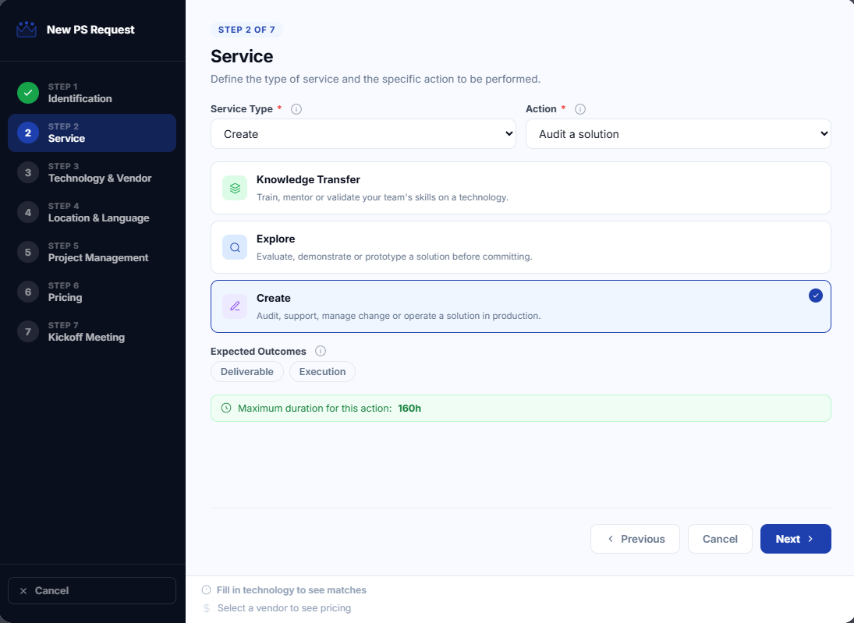Open the Service step in sidebar
This screenshot has height=623, width=854.
(92, 133)
